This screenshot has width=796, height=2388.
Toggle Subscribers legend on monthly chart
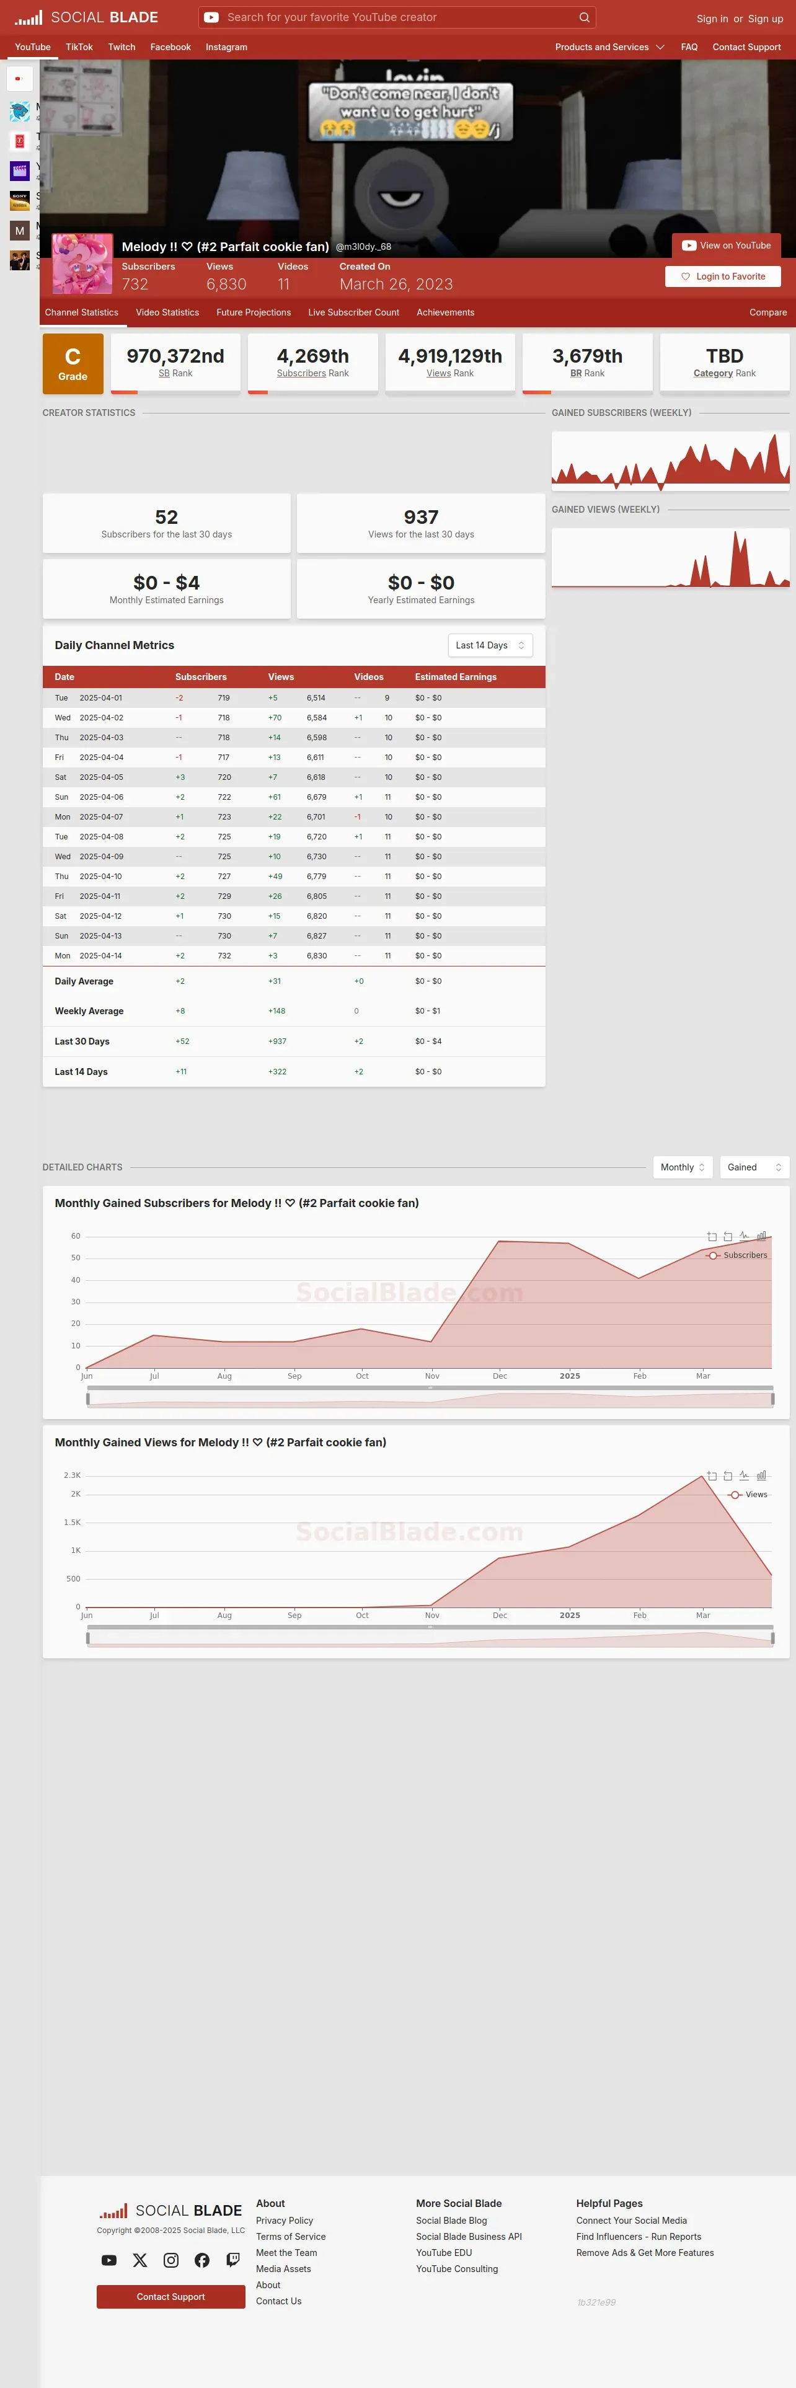(x=736, y=1255)
